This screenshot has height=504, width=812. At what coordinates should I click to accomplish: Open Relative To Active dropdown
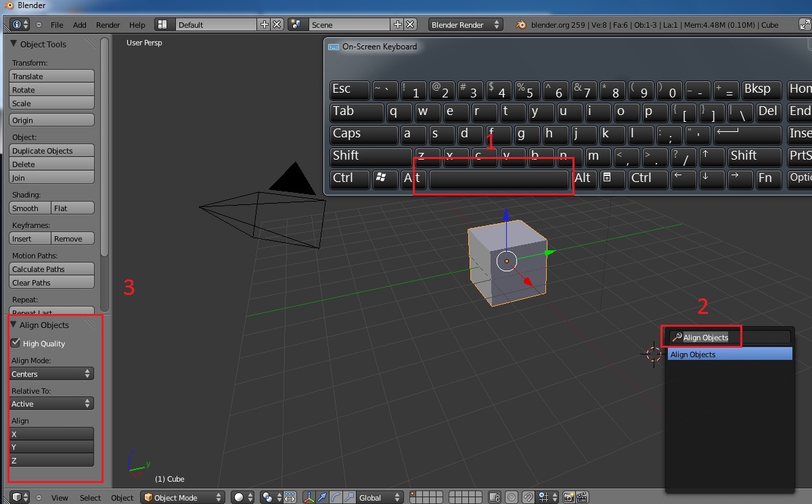click(51, 403)
